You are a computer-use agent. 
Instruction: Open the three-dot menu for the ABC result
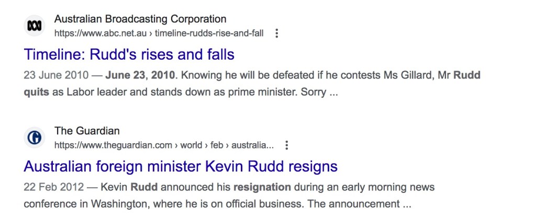[x=277, y=33]
